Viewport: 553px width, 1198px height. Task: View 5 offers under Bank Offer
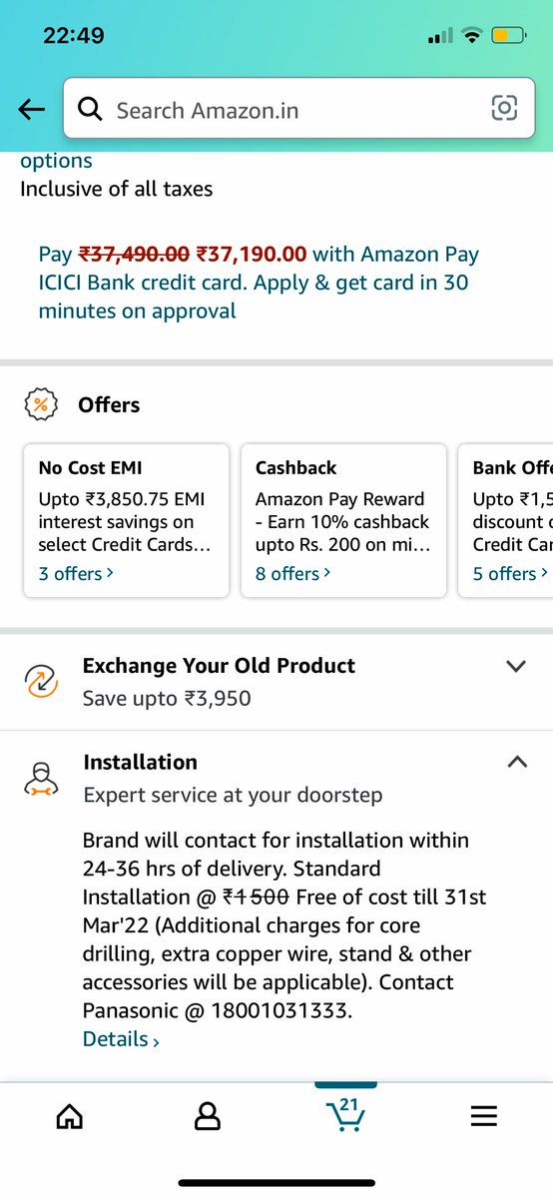tap(510, 573)
